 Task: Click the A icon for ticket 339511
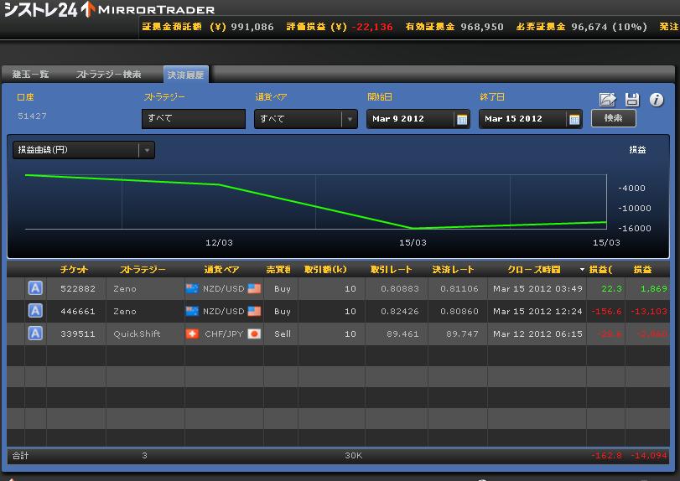pyautogui.click(x=35, y=334)
